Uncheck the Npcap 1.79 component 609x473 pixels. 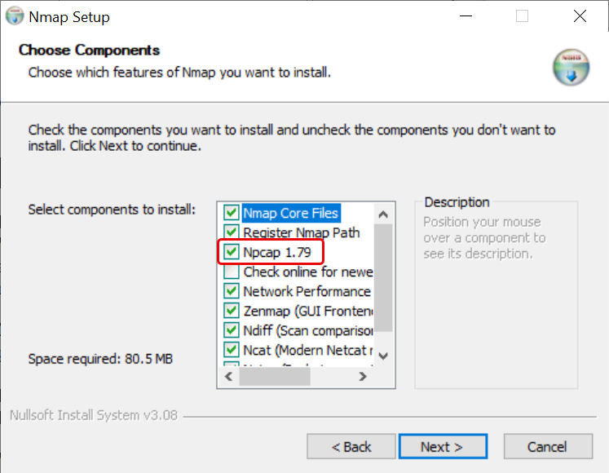(232, 252)
